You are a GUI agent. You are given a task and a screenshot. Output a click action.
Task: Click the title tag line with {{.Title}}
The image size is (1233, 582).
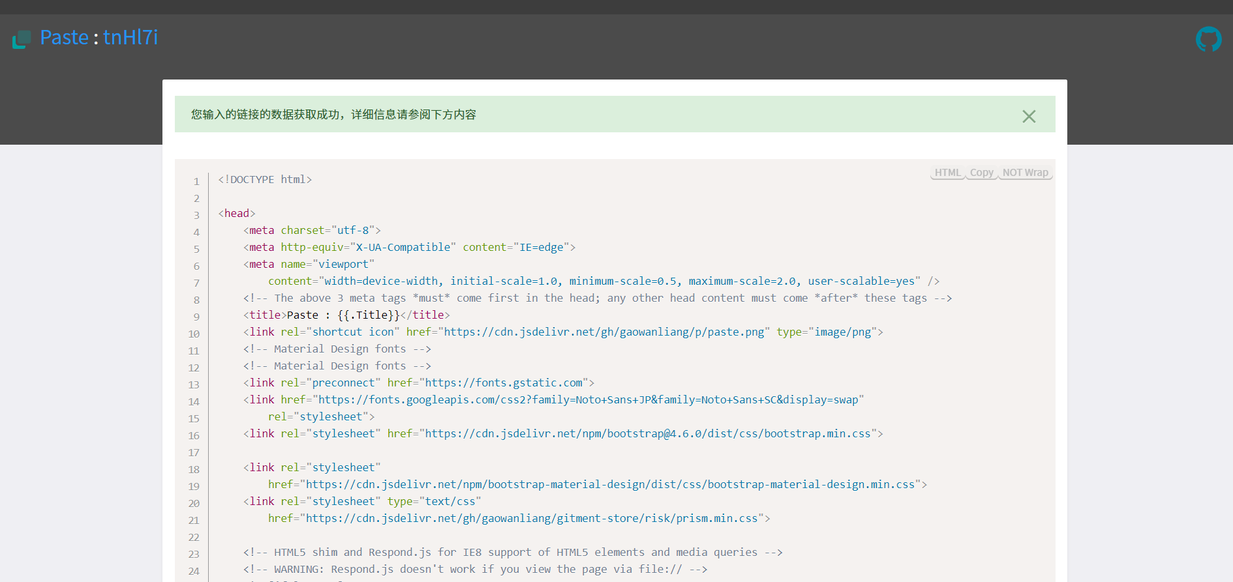346,315
